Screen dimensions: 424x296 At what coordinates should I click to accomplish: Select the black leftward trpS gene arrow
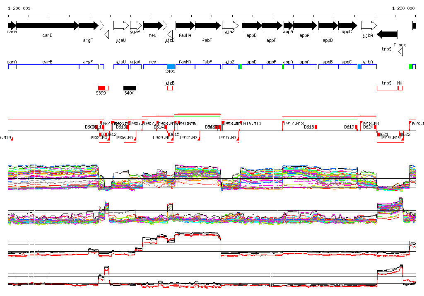387,34
